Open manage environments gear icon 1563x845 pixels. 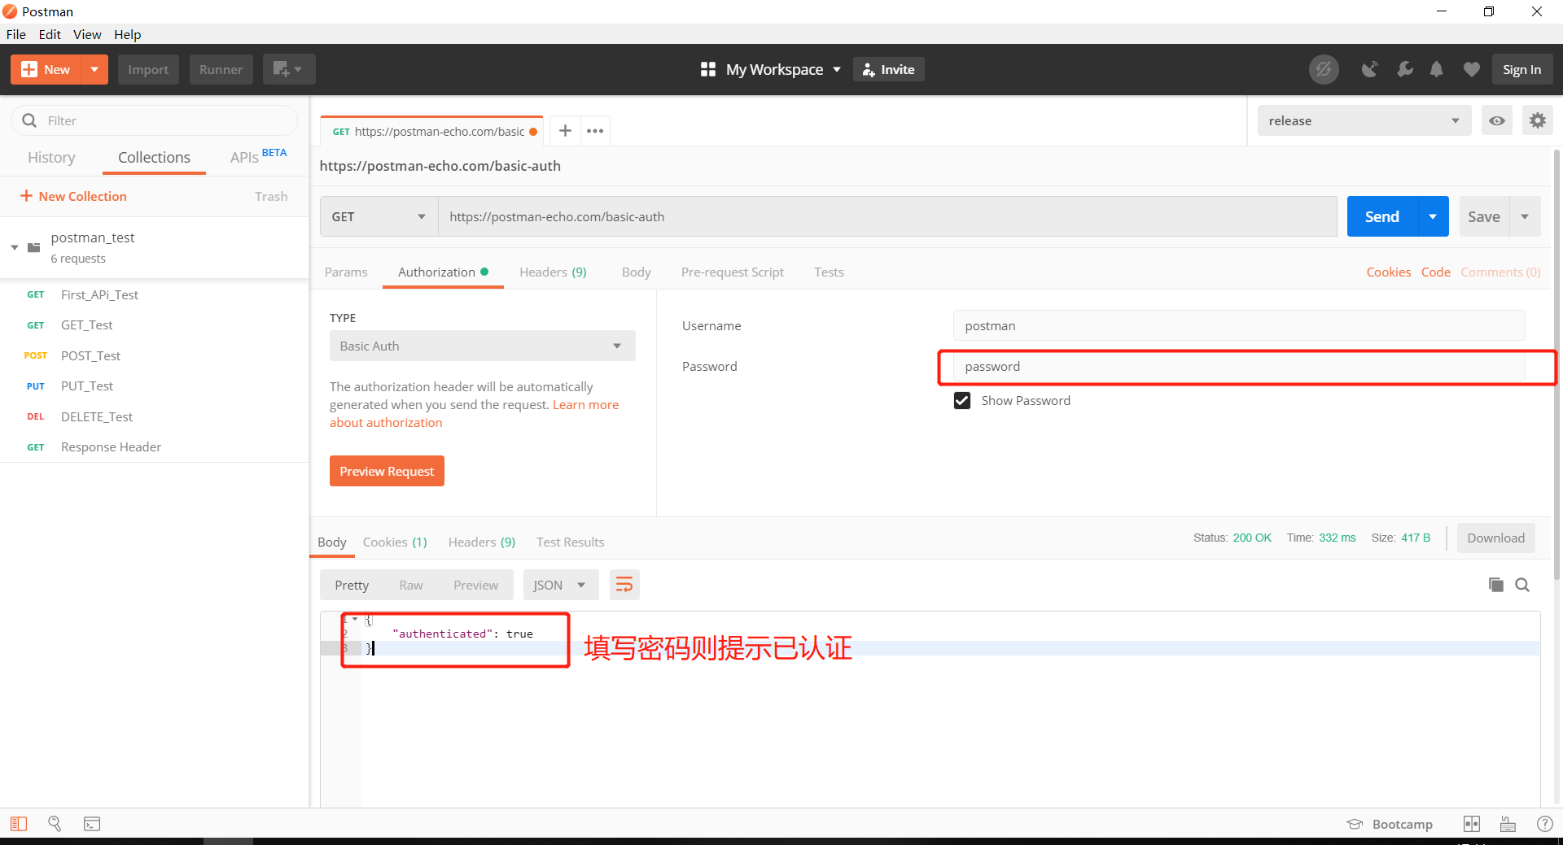pyautogui.click(x=1537, y=120)
